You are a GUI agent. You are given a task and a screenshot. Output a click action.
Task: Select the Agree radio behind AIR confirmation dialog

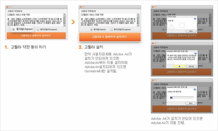(x=163, y=66)
